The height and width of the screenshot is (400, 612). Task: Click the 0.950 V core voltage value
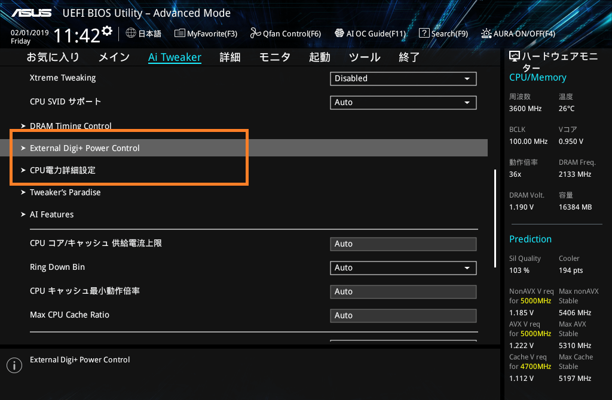click(571, 141)
